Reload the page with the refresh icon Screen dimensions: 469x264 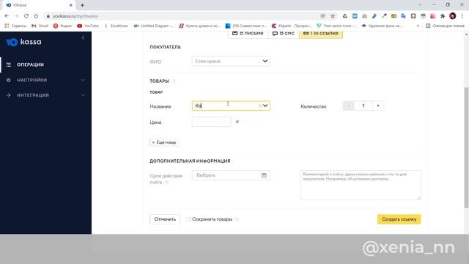(26, 16)
